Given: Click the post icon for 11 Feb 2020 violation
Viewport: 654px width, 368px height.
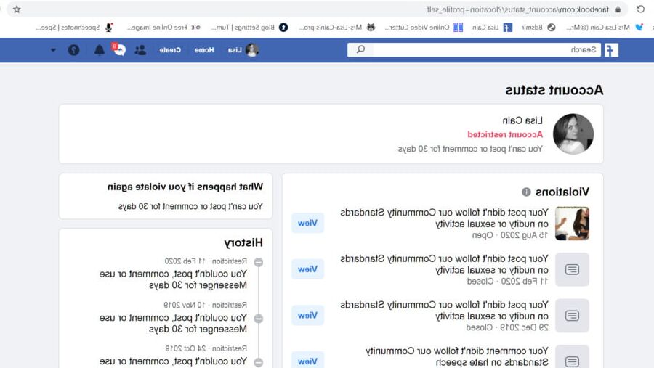Looking at the screenshot, I should click(x=572, y=269).
